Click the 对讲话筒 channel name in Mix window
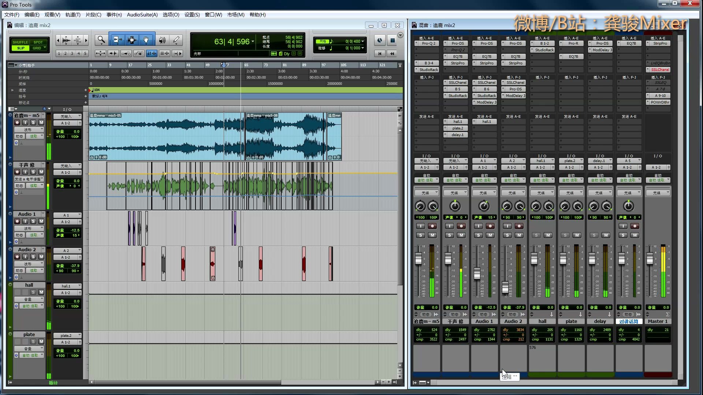 point(629,321)
